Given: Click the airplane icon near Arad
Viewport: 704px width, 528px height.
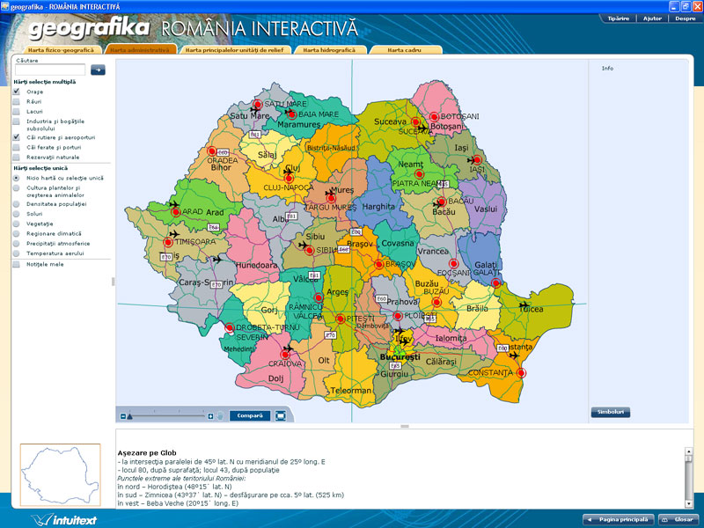Looking at the screenshot, I should tap(174, 204).
